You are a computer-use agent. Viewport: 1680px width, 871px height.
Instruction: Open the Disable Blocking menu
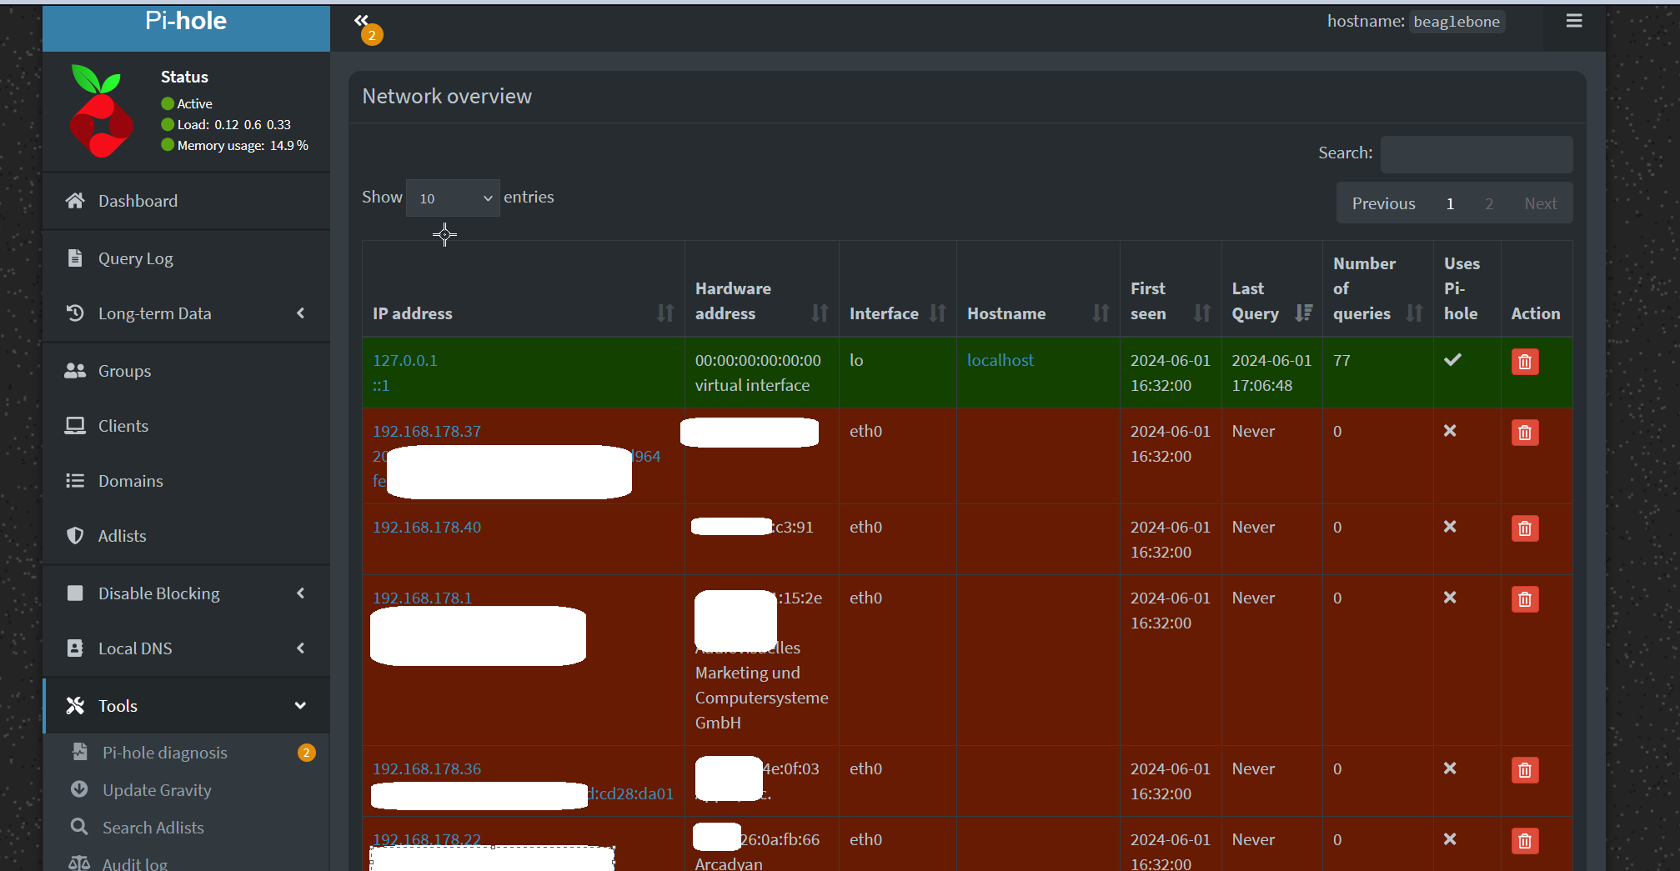158,593
